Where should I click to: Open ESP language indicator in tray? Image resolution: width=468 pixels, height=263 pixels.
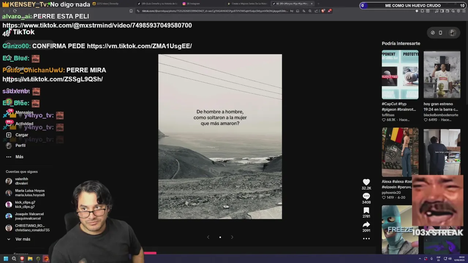click(x=438, y=259)
